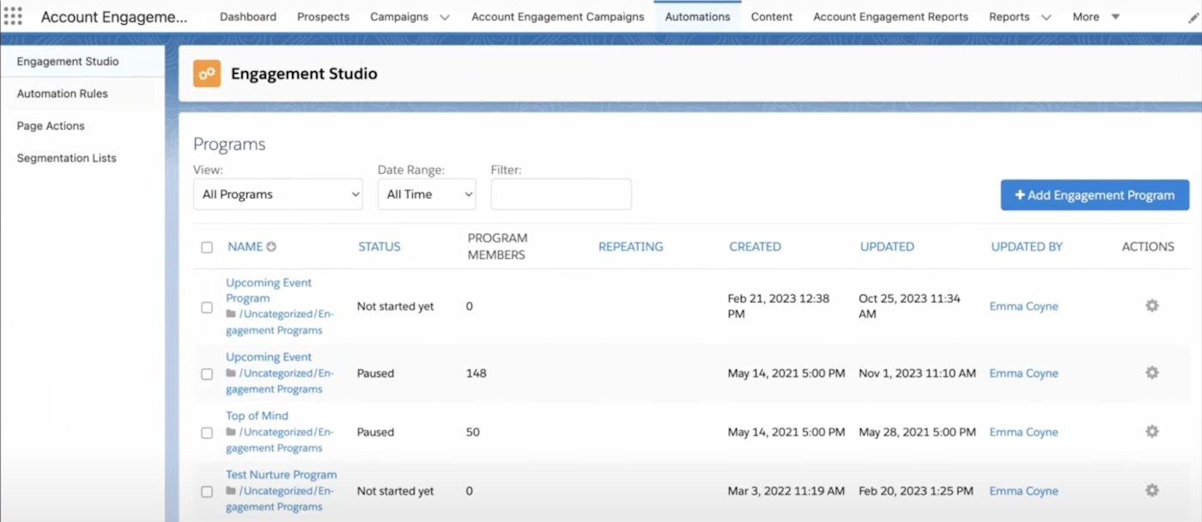Click the Mar 3, 2022 11:19 AM date

pyautogui.click(x=786, y=491)
